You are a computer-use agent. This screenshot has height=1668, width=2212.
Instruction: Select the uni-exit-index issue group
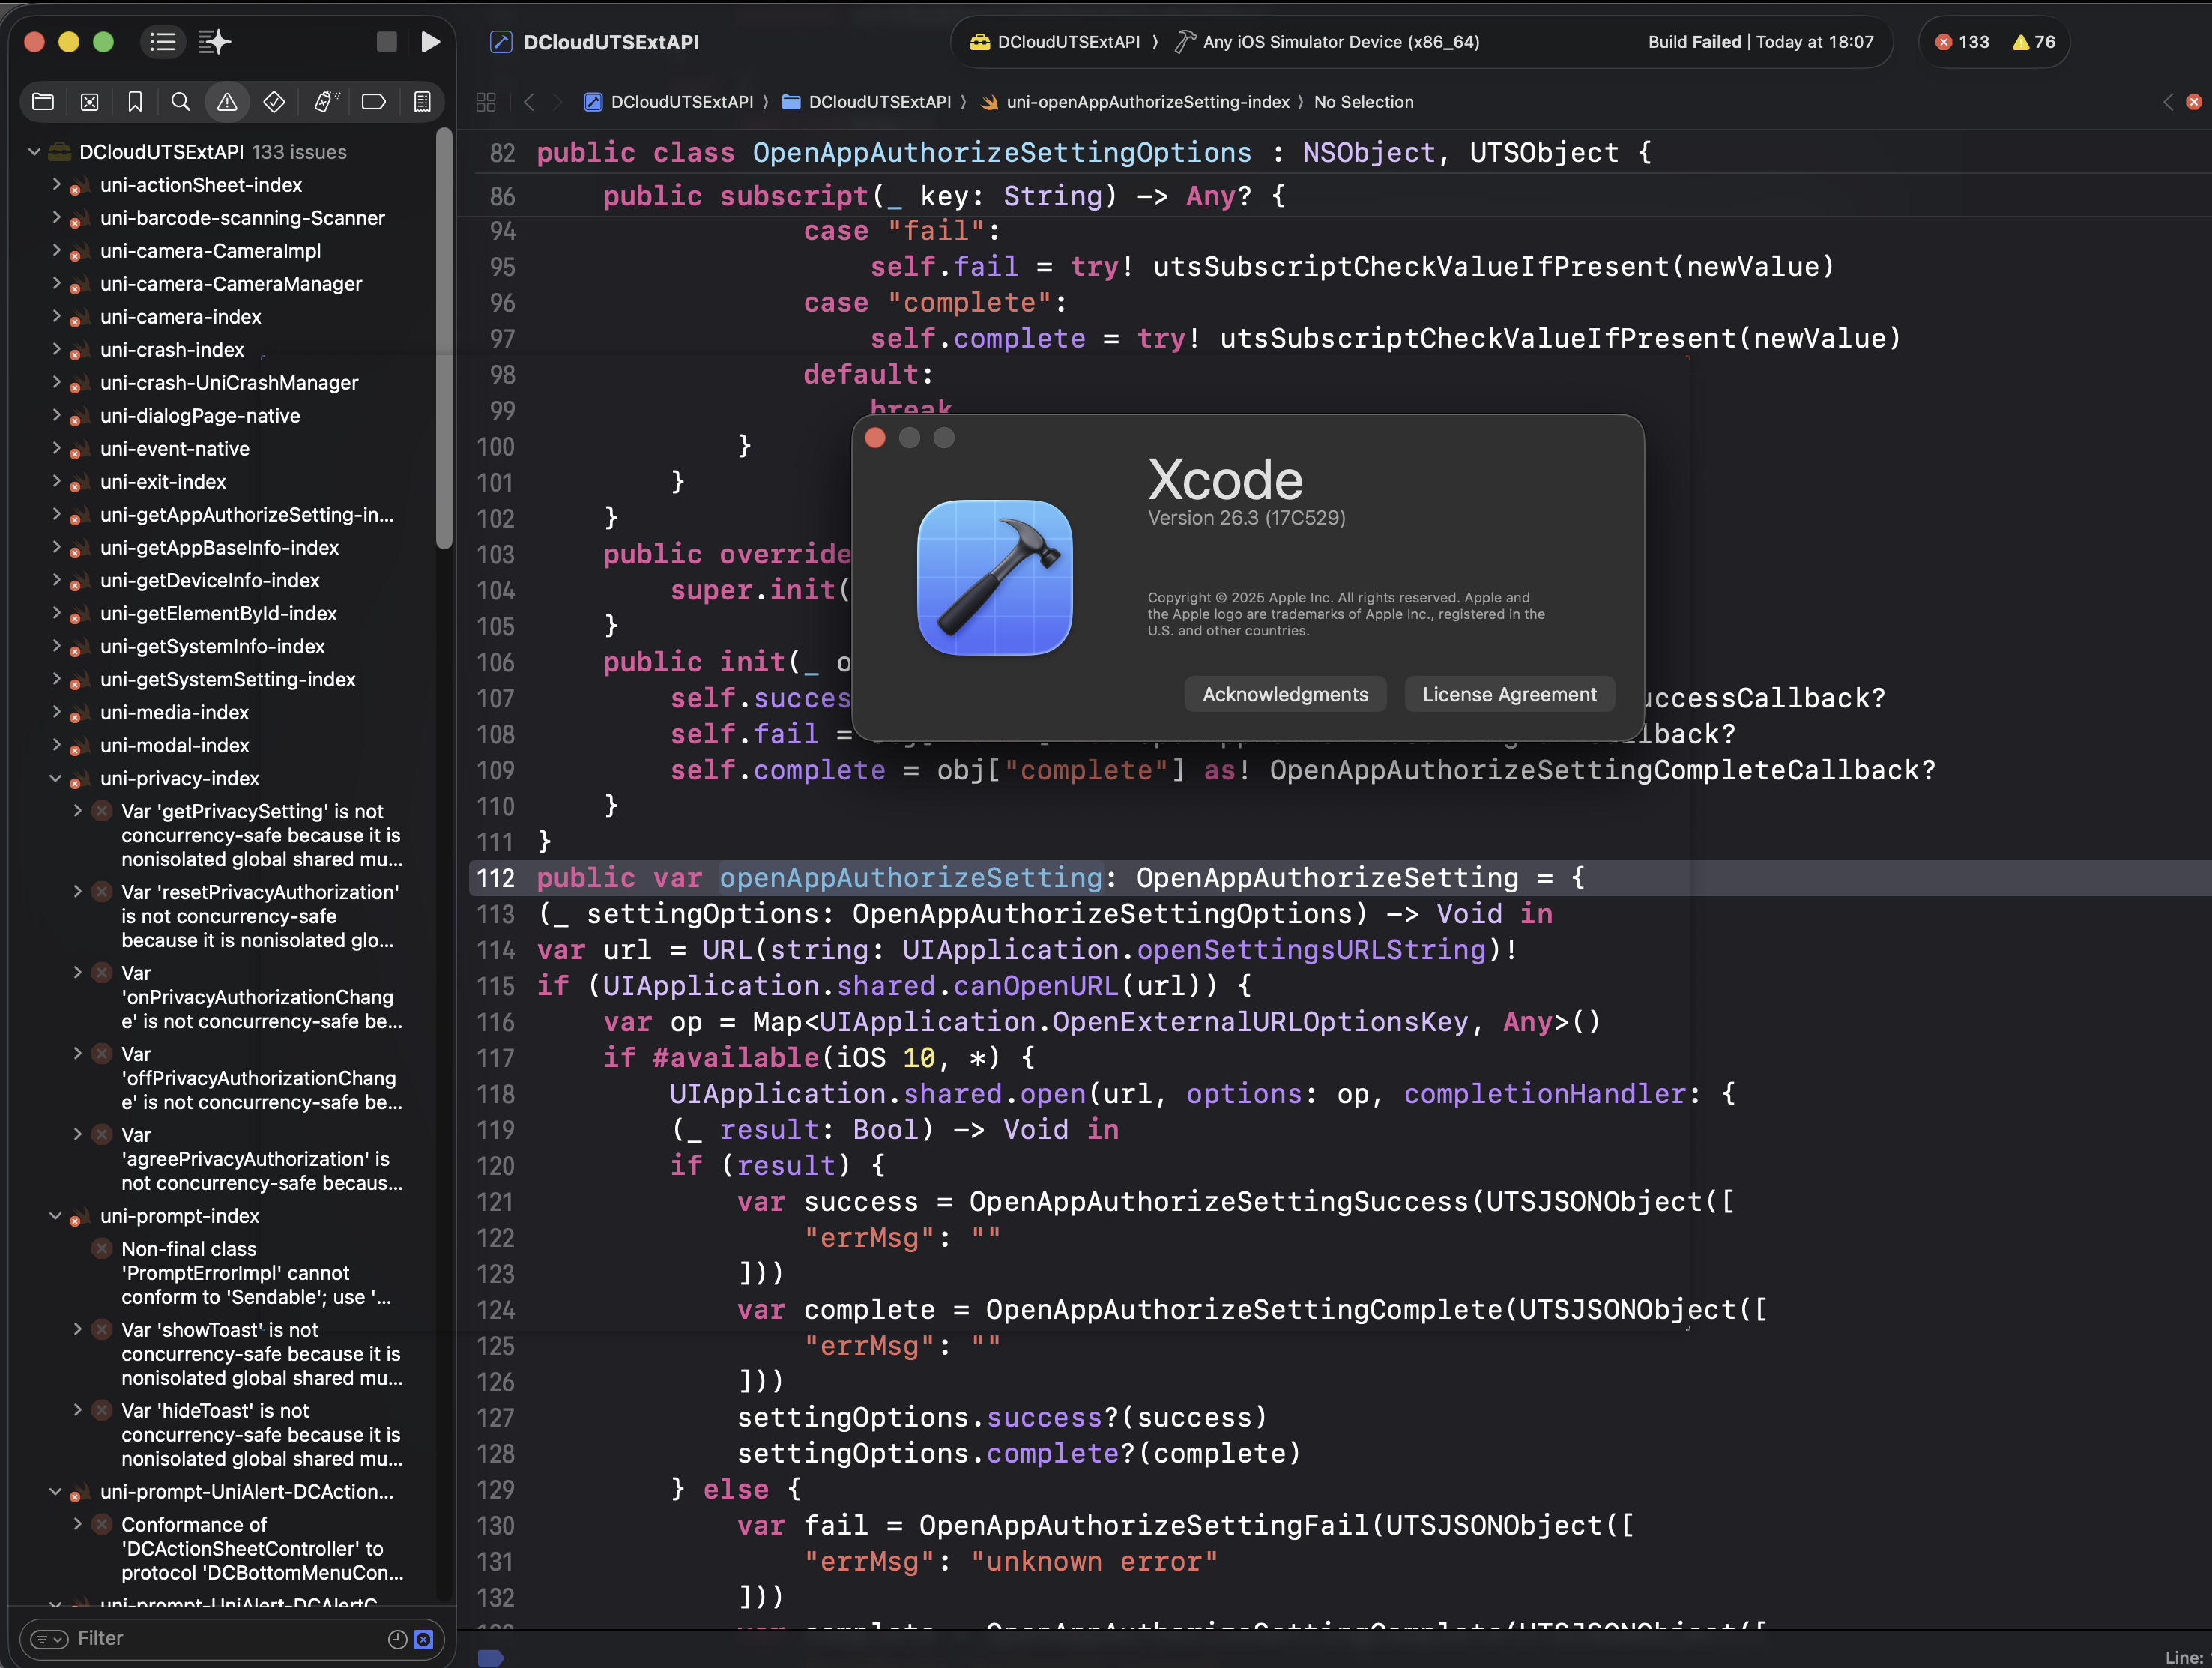[x=163, y=482]
